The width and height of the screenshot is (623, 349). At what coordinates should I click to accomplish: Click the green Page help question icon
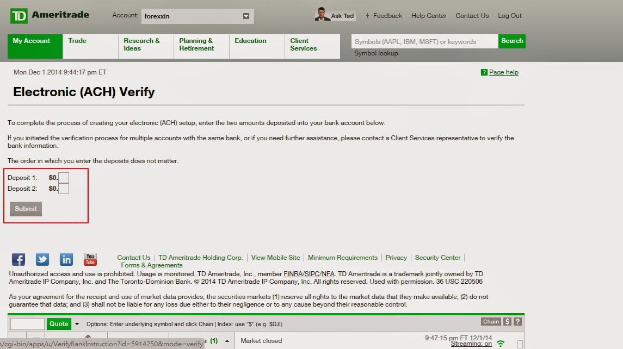(x=484, y=72)
